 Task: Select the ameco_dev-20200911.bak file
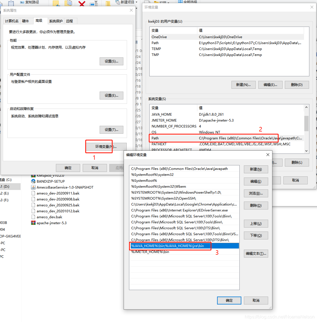click(55, 193)
